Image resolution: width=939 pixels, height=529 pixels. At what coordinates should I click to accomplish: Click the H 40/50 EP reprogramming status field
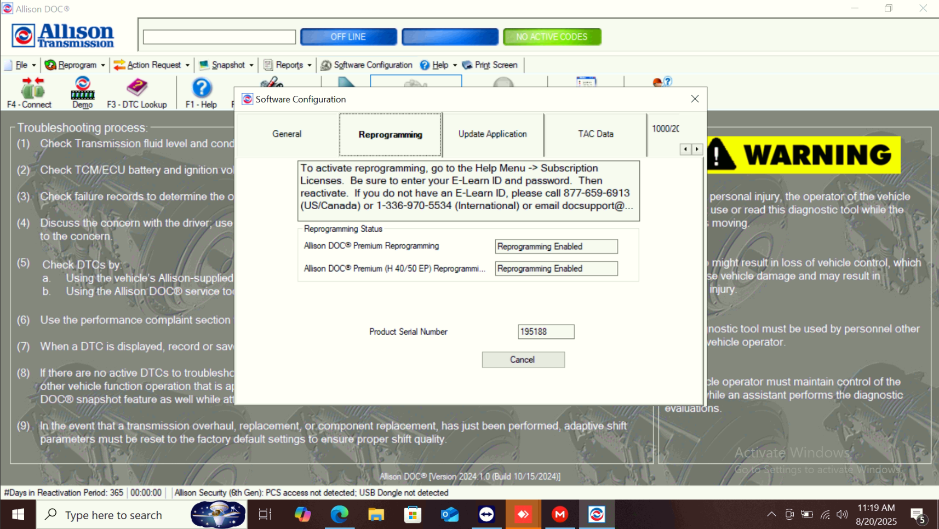(x=557, y=268)
